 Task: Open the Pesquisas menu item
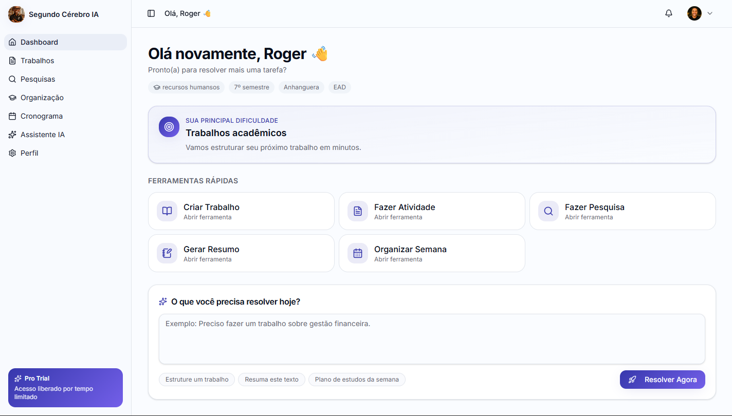65,79
